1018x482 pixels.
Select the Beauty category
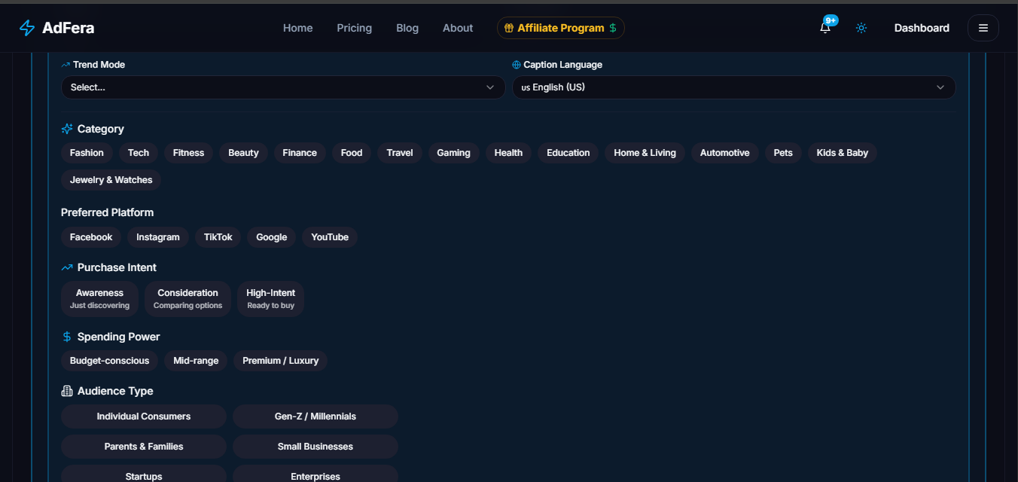point(244,153)
